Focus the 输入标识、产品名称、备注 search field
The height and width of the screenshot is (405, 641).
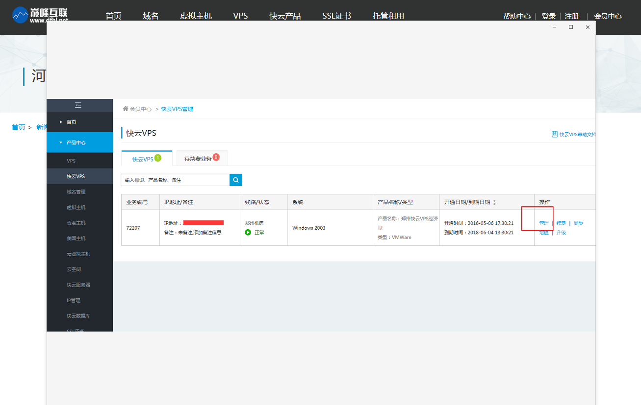point(175,180)
